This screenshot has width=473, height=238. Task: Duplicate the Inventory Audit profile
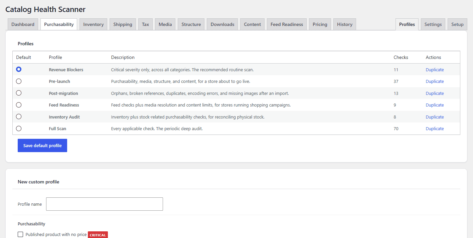[435, 117]
